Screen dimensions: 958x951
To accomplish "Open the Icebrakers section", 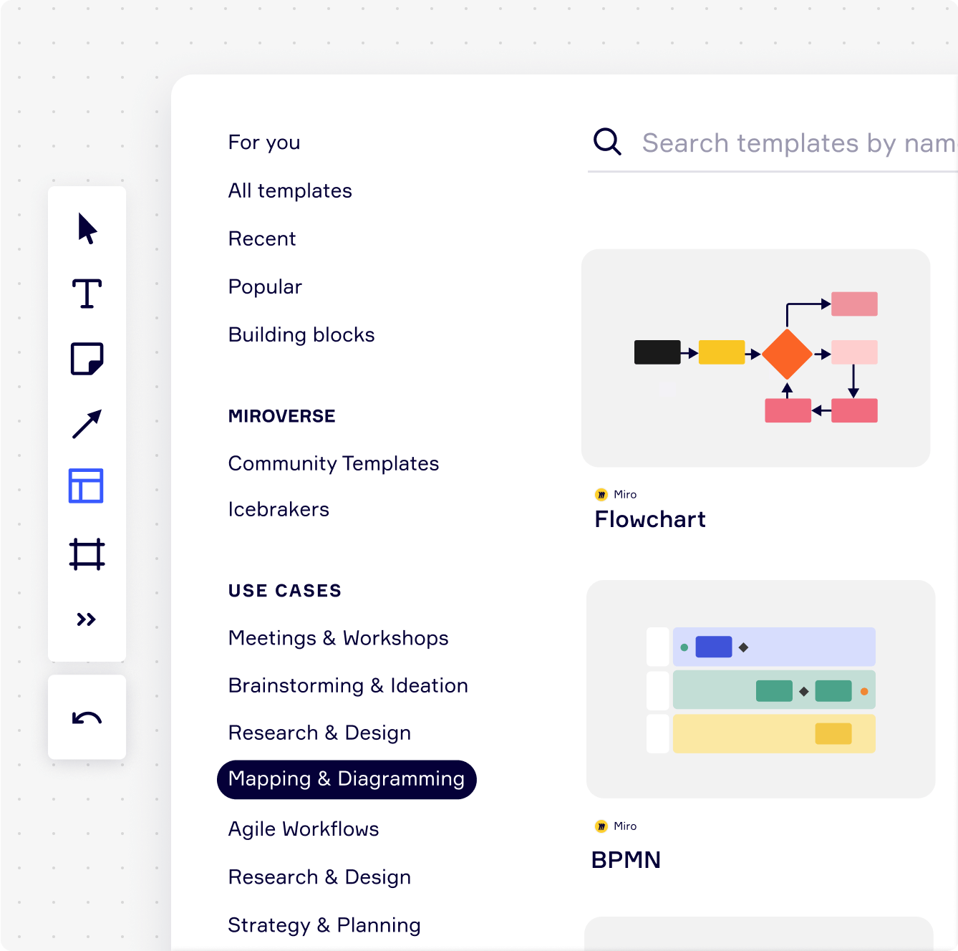I will click(279, 509).
